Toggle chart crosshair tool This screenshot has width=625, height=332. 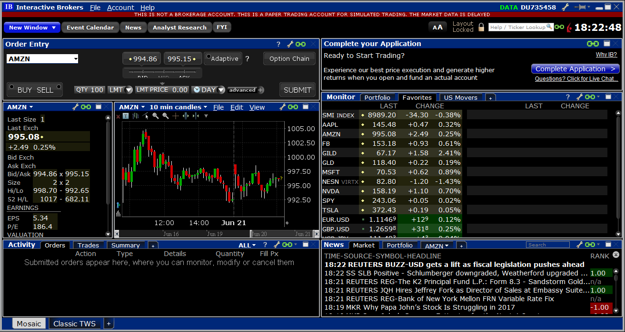click(x=176, y=115)
